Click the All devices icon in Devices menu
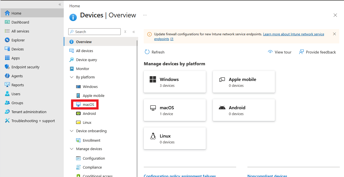Viewport: 344px width, 177px height. coord(71,51)
